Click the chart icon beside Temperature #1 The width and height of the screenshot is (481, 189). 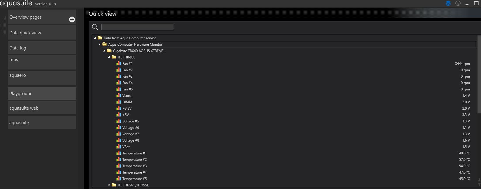pyautogui.click(x=119, y=153)
